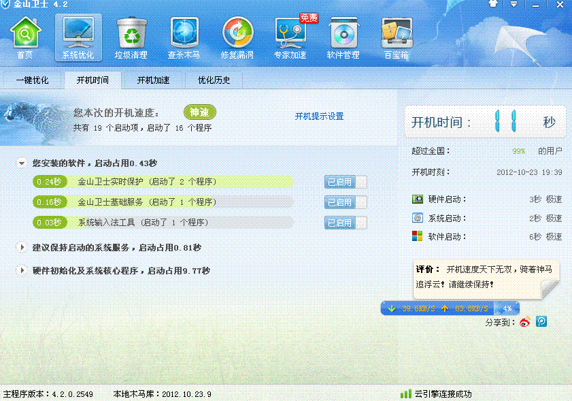Open the 百宝箱 toolbox icon
Screen dimensions: 572x401
point(397,37)
